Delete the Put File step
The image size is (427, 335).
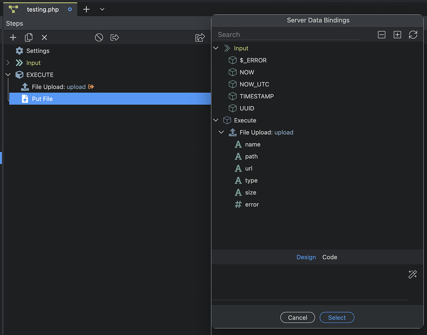44,37
